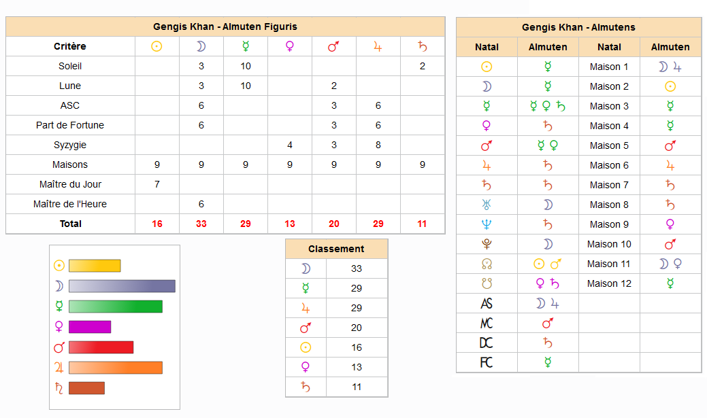The height and width of the screenshot is (418, 707).
Task: Click the Mars symbol in Critère header row
Action: (x=333, y=46)
